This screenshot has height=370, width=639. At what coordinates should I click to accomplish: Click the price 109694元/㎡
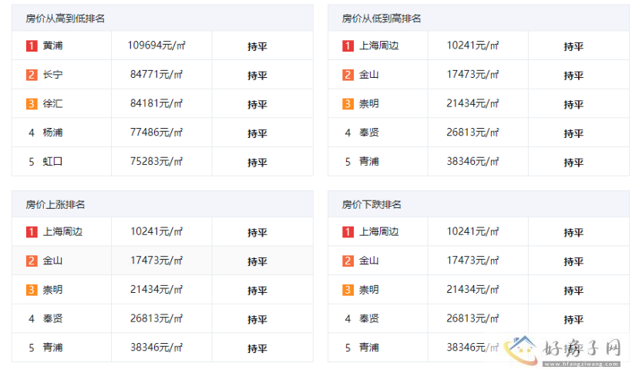point(156,45)
